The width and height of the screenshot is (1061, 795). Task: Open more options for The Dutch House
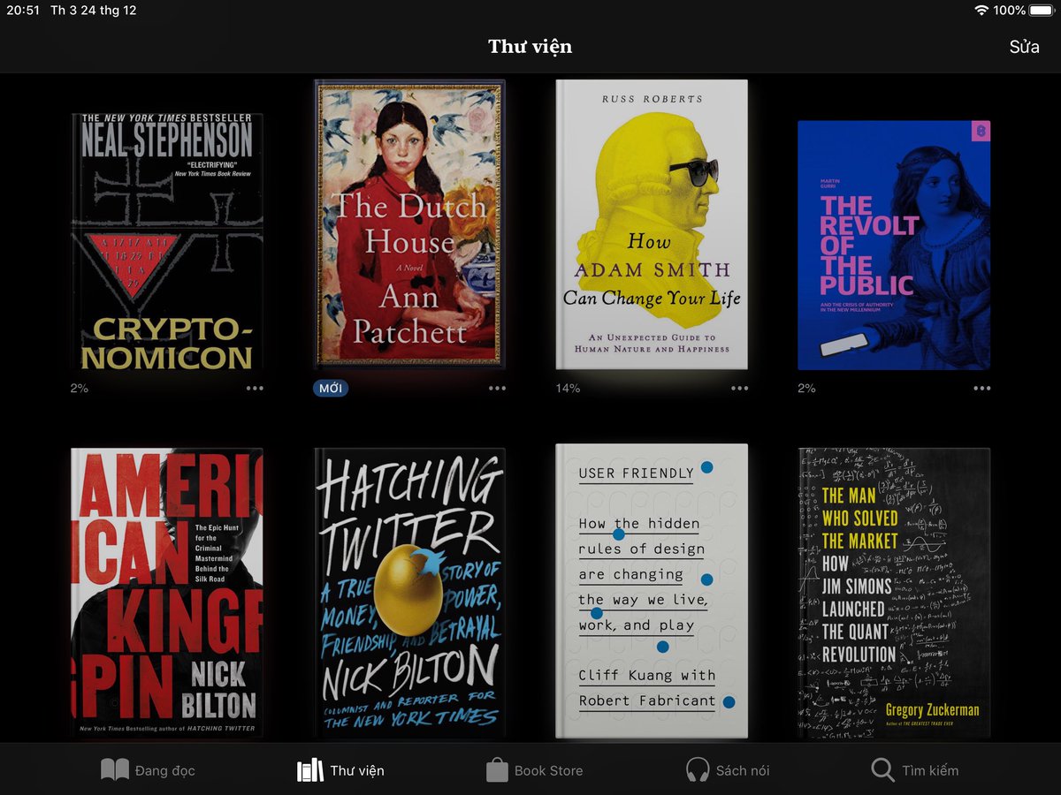[x=498, y=388]
